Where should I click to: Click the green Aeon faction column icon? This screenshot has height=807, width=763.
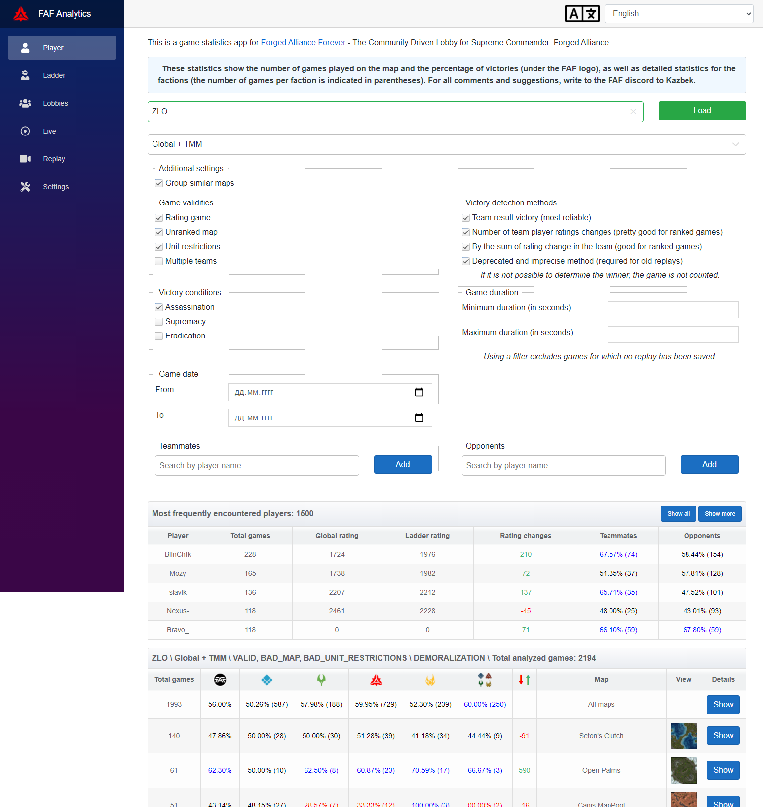click(x=321, y=680)
